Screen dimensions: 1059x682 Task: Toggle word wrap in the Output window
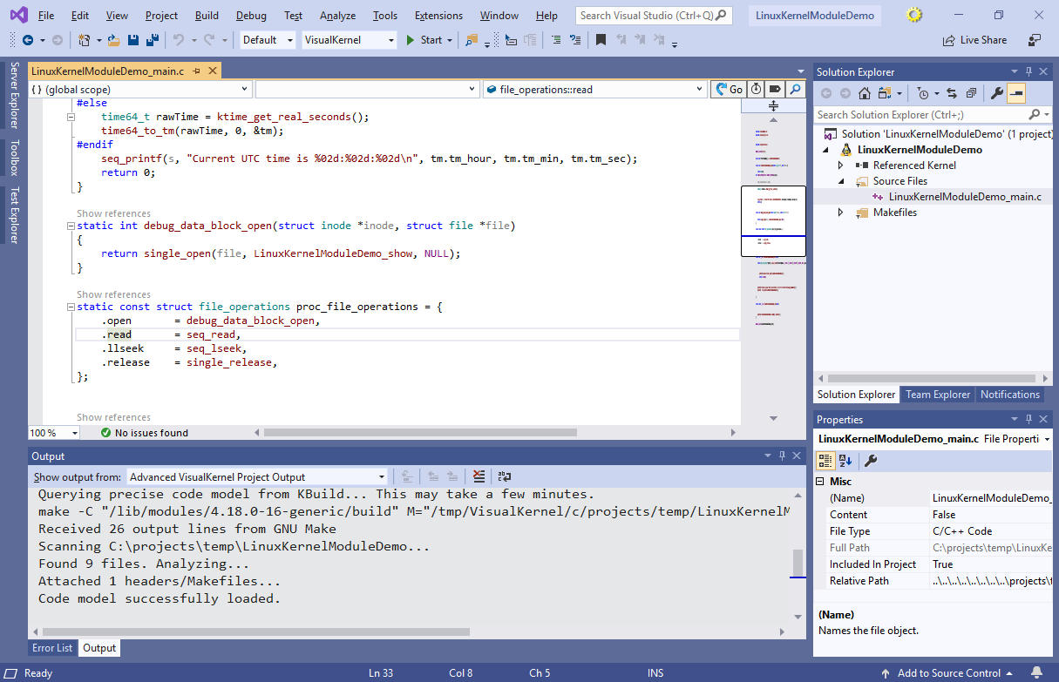point(505,476)
